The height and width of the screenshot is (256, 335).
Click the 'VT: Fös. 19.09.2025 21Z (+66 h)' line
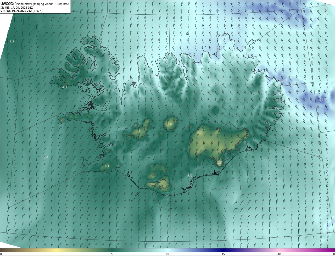point(21,11)
